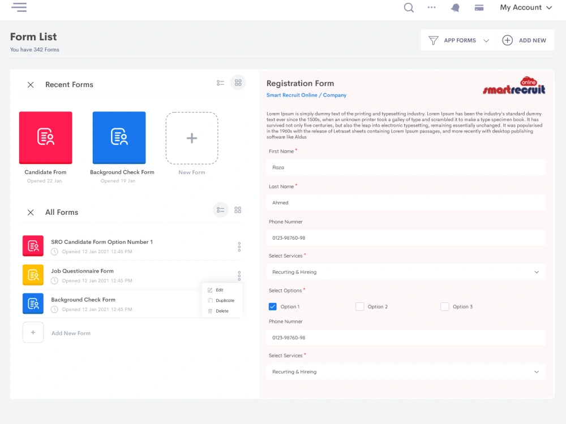Click the notification bell icon

pyautogui.click(x=455, y=7)
